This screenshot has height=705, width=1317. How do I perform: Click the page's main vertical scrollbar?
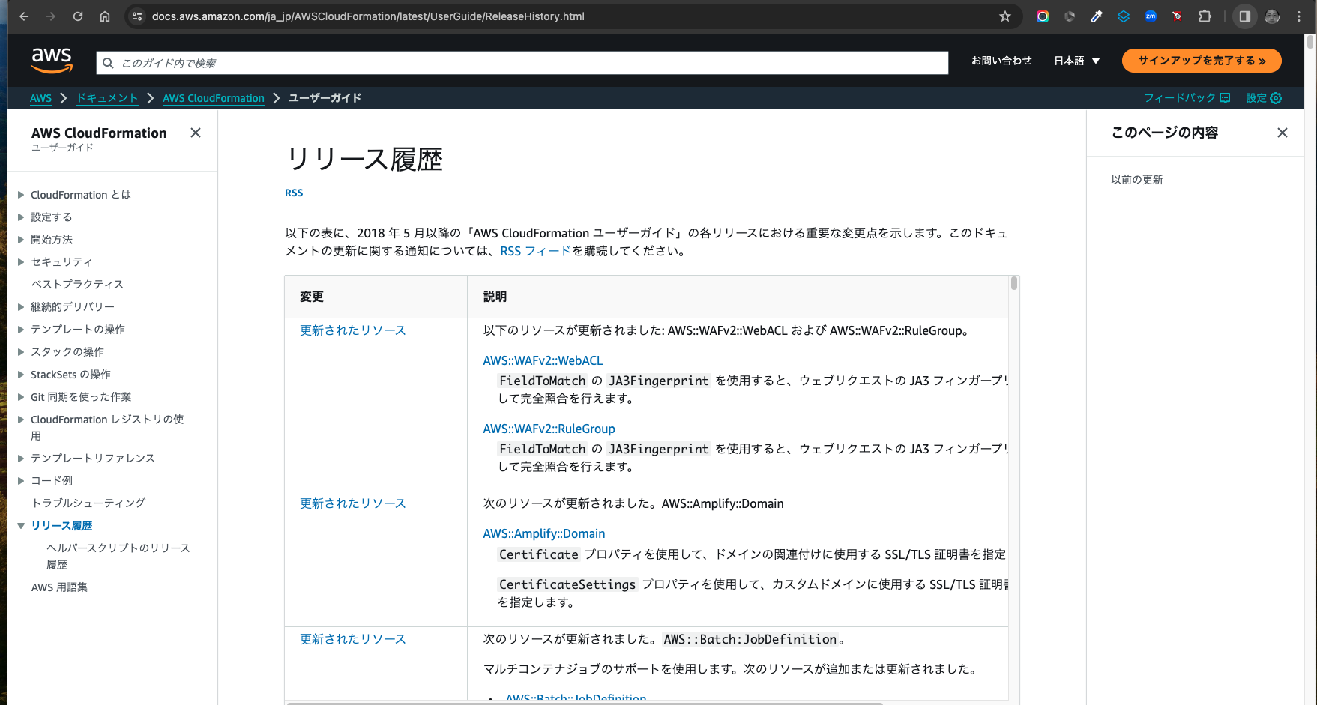tap(1310, 43)
